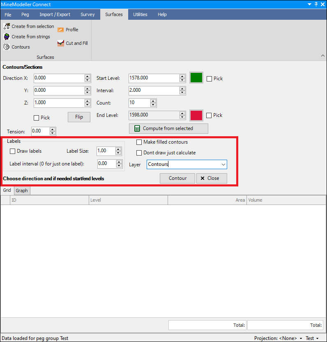This screenshot has width=327, height=342.
Task: Click the Contour button
Action: coord(177,178)
